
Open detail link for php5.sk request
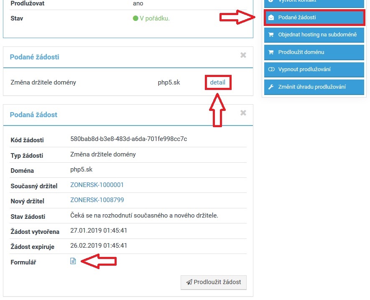(217, 82)
